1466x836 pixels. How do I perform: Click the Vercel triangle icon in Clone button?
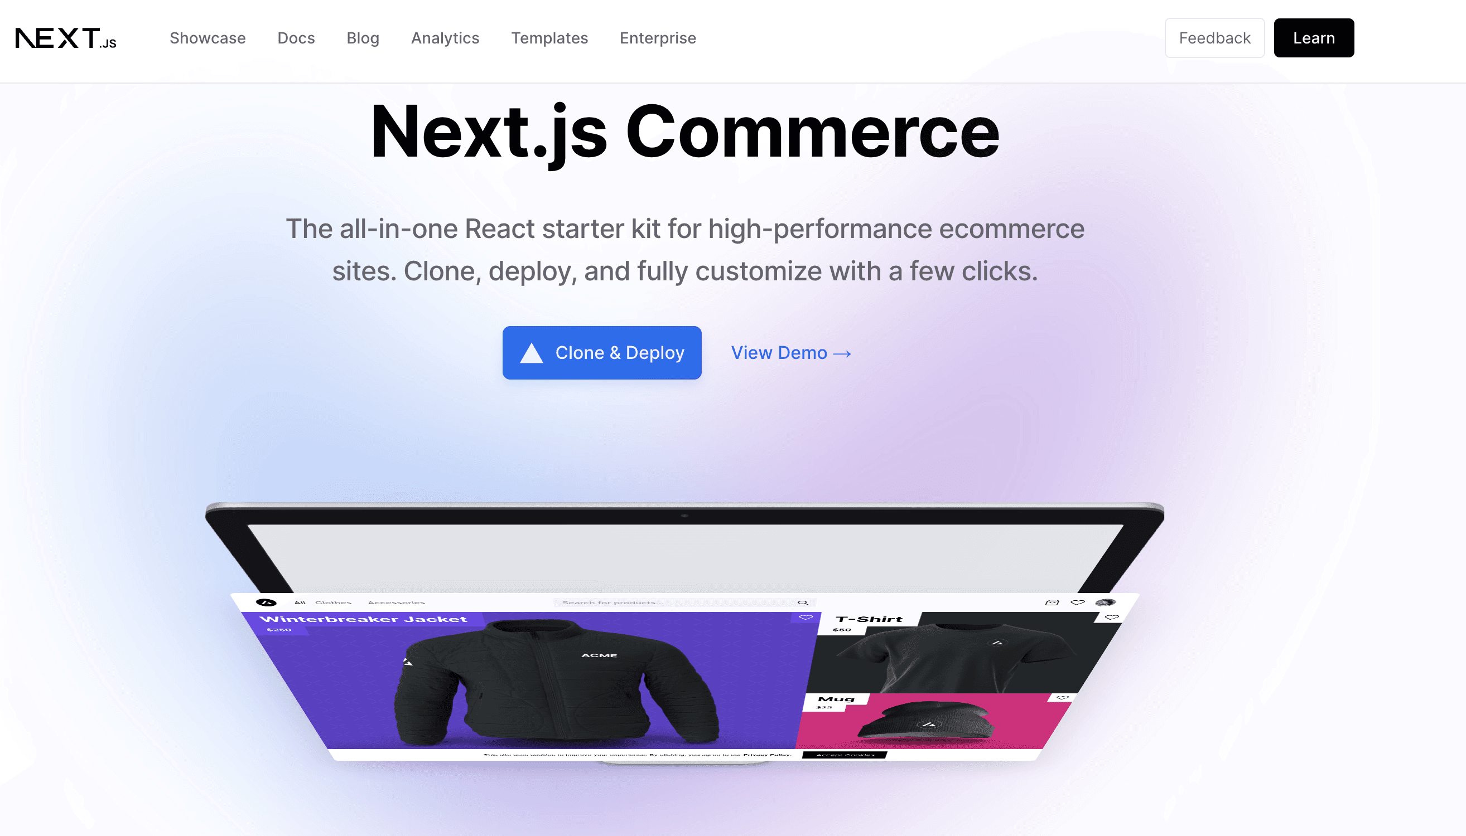point(532,352)
